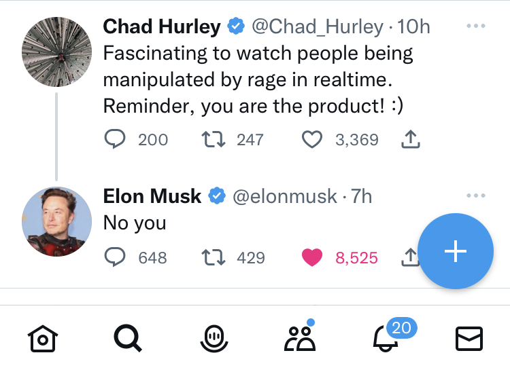The height and width of the screenshot is (372, 510).
Task: Compose a new tweet with plus button
Action: [455, 252]
